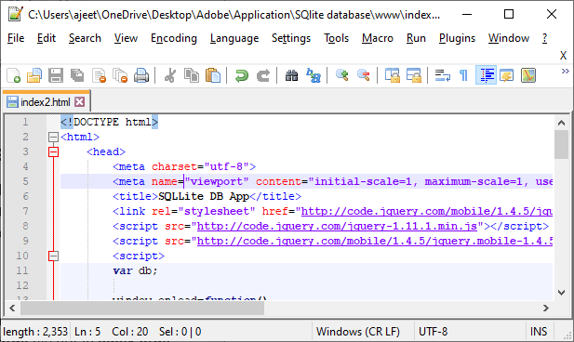Save all files with stacked floppy icon

(77, 75)
